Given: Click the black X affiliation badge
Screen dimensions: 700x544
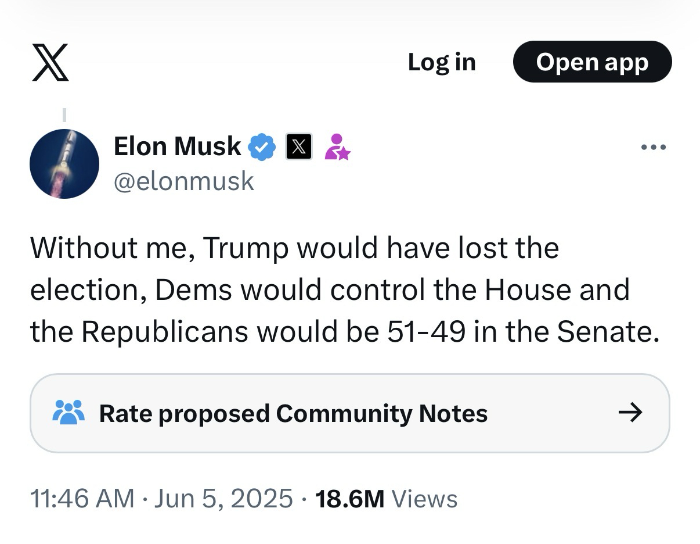Looking at the screenshot, I should point(299,146).
